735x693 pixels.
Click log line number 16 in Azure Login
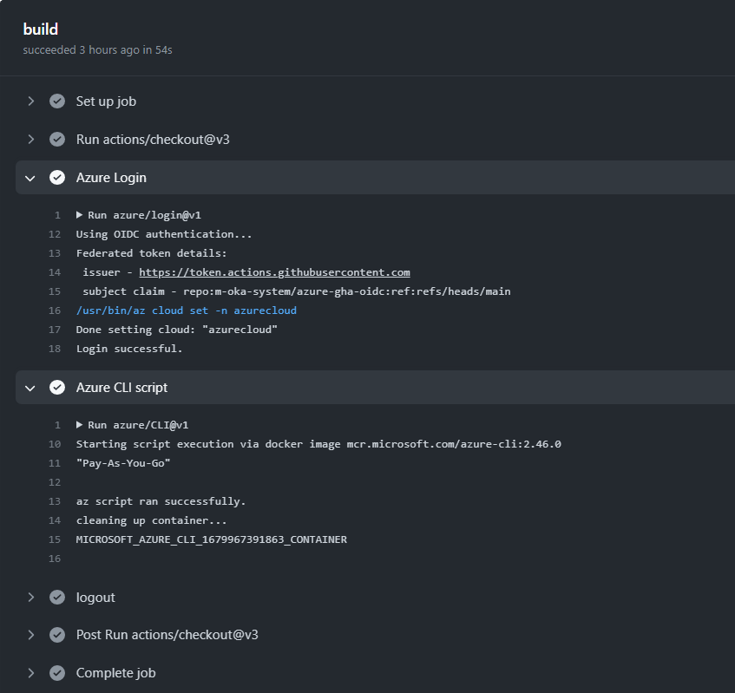pos(56,311)
